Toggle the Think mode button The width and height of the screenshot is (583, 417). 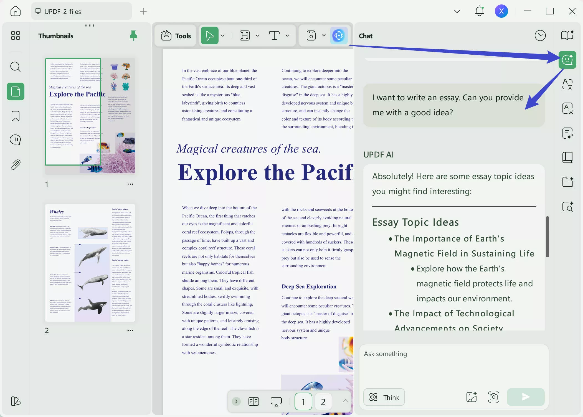point(384,397)
